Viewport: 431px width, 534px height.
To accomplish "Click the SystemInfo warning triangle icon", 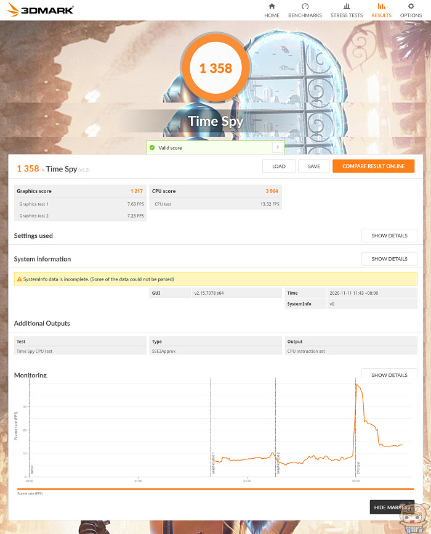I will point(19,279).
